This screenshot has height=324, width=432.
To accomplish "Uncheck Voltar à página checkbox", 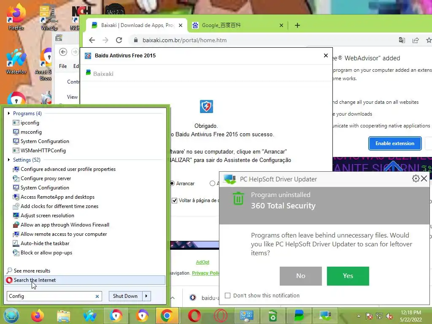I will [174, 200].
